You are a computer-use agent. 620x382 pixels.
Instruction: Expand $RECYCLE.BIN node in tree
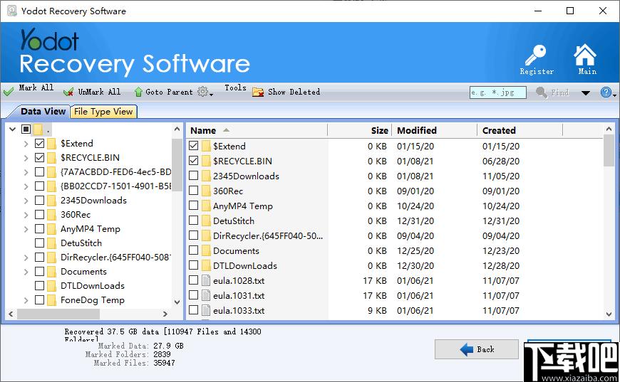pyautogui.click(x=26, y=158)
